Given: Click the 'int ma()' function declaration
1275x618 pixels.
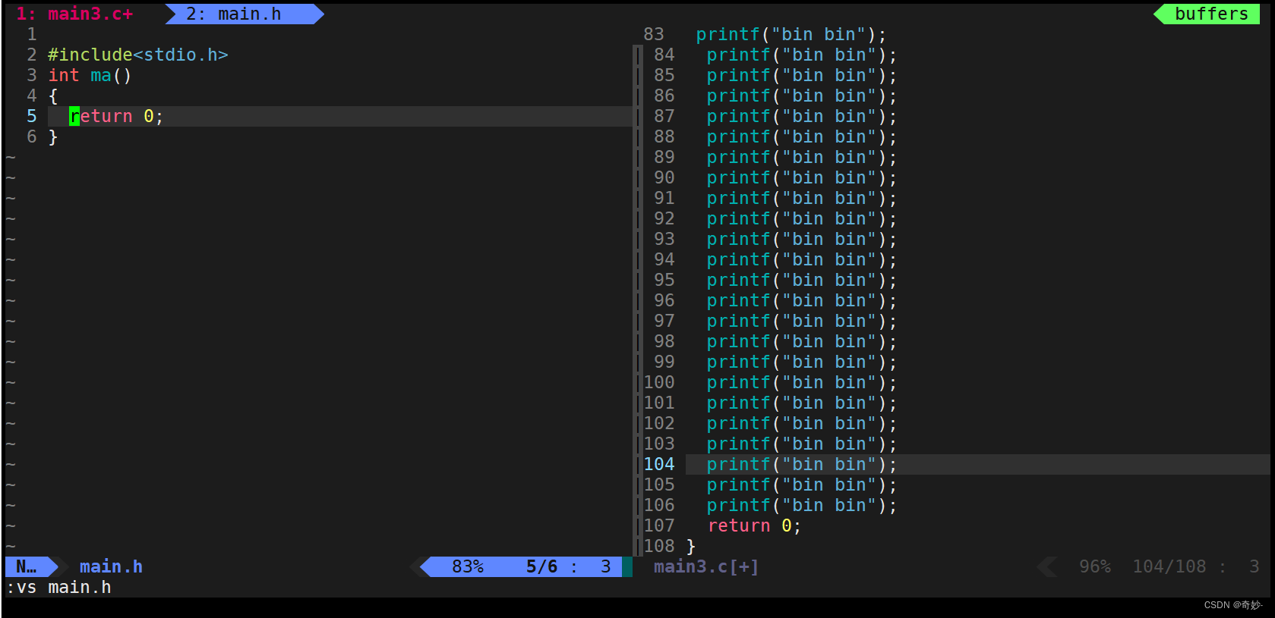Looking at the screenshot, I should click(90, 75).
